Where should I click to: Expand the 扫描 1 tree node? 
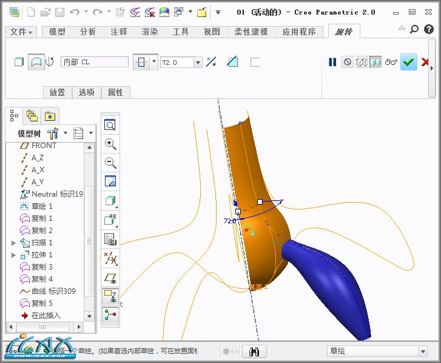tap(14, 243)
